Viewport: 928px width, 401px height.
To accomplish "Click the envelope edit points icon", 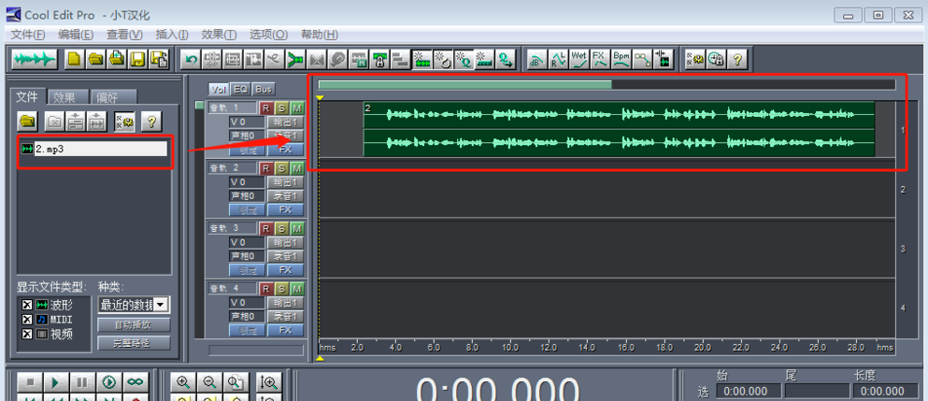I will [641, 59].
